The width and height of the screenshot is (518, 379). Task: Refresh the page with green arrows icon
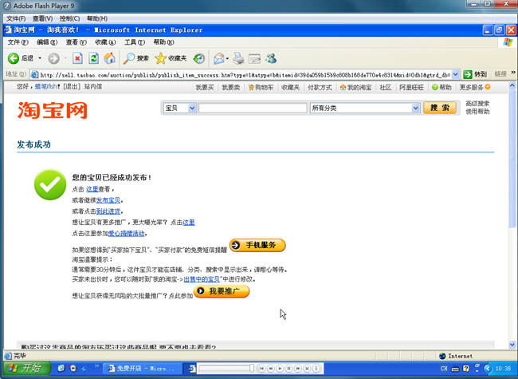94,58
